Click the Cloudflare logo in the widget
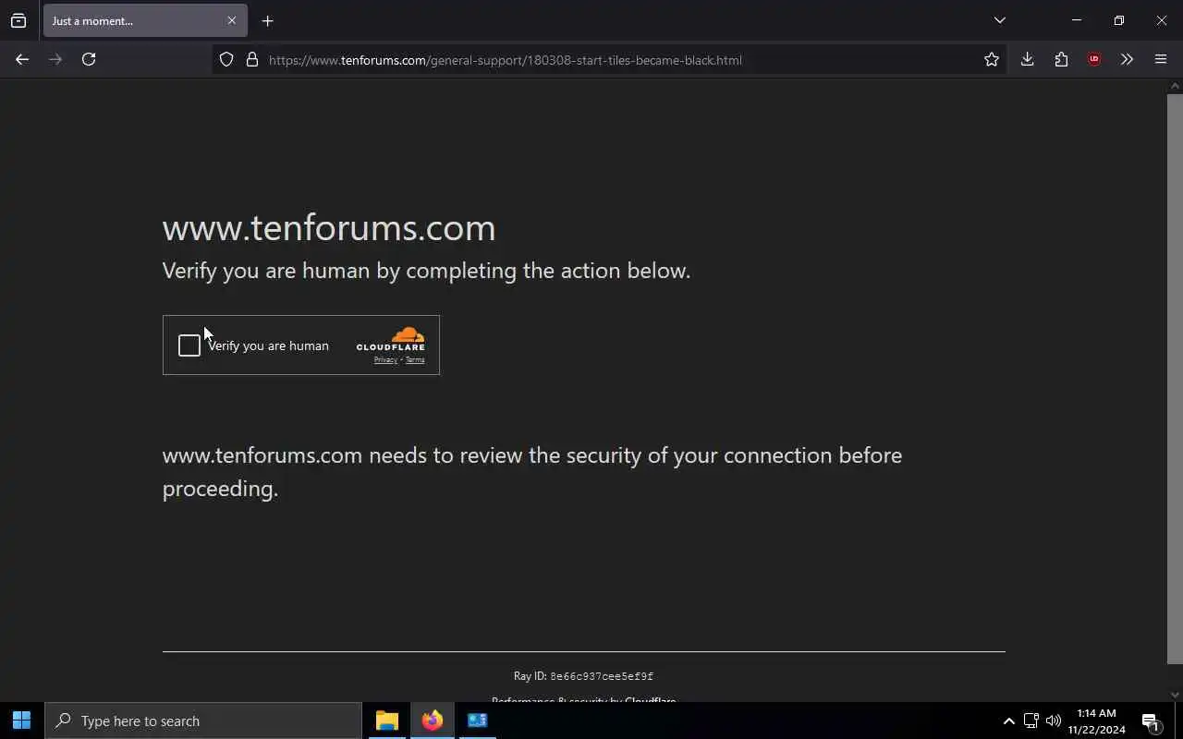 pos(391,339)
